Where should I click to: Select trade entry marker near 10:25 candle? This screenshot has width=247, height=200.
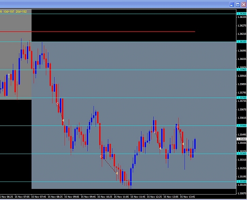(x=101, y=156)
